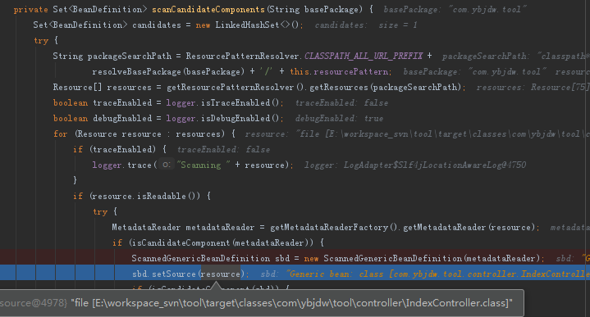
Task: Click the for keyword of the resource loop
Action: tap(60, 134)
